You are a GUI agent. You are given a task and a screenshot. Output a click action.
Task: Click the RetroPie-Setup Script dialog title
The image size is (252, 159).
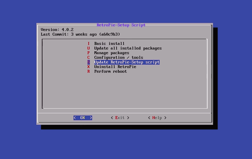pyautogui.click(x=121, y=25)
